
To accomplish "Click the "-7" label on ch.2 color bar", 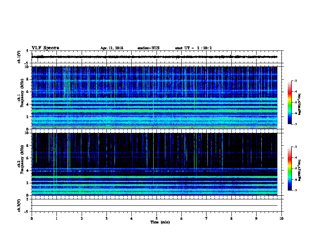I will click(x=295, y=190).
